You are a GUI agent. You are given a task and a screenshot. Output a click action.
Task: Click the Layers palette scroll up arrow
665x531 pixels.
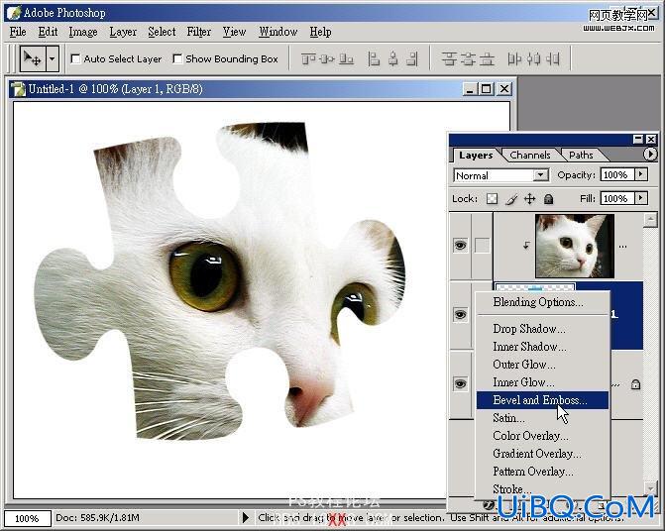tap(650, 220)
